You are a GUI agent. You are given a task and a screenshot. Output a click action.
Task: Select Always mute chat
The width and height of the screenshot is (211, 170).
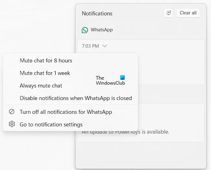tap(70, 85)
